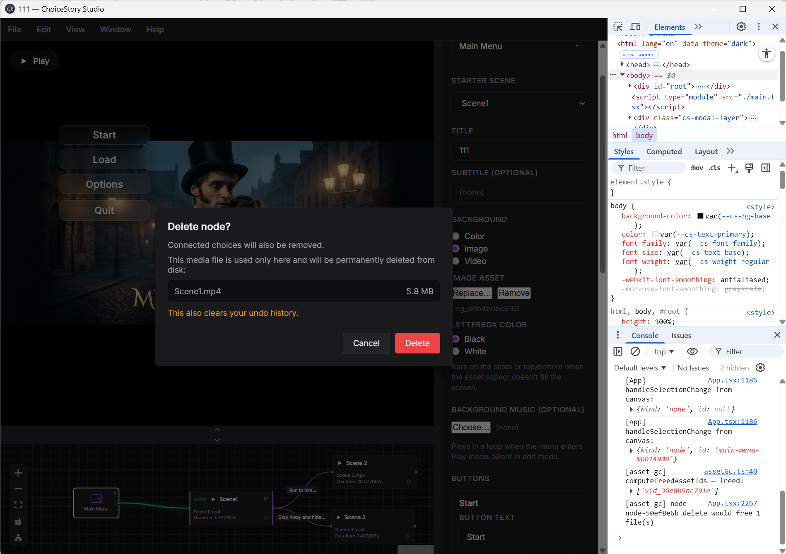Select the Black letterbox radio
This screenshot has height=554, width=786.
click(456, 339)
